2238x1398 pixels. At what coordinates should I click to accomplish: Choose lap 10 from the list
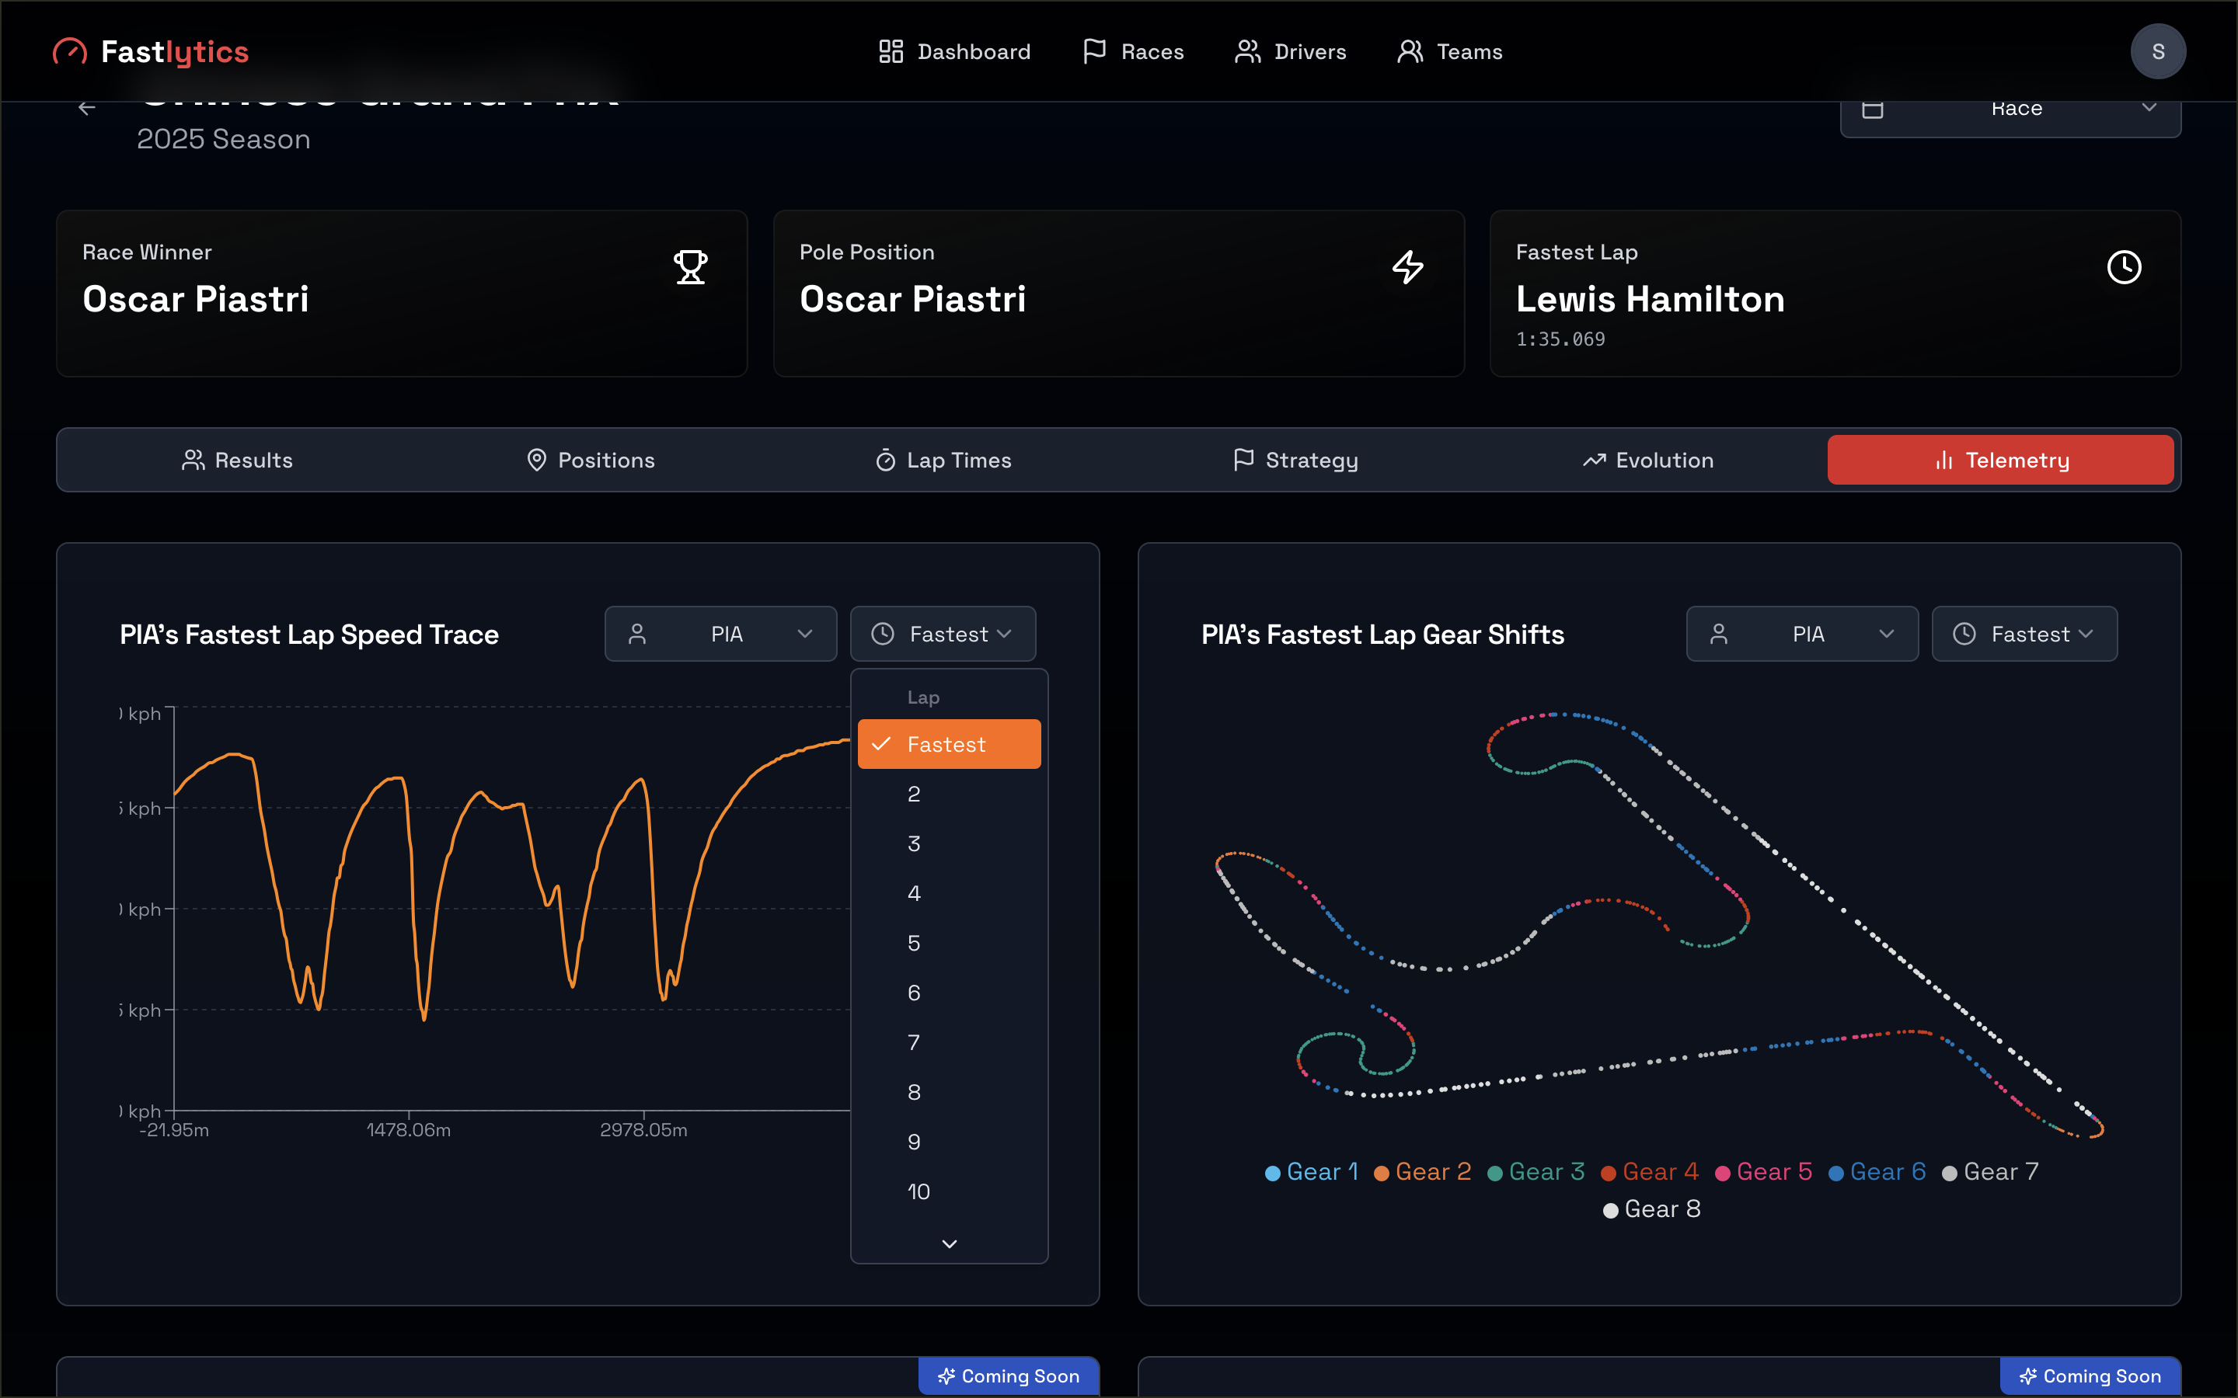[949, 1192]
